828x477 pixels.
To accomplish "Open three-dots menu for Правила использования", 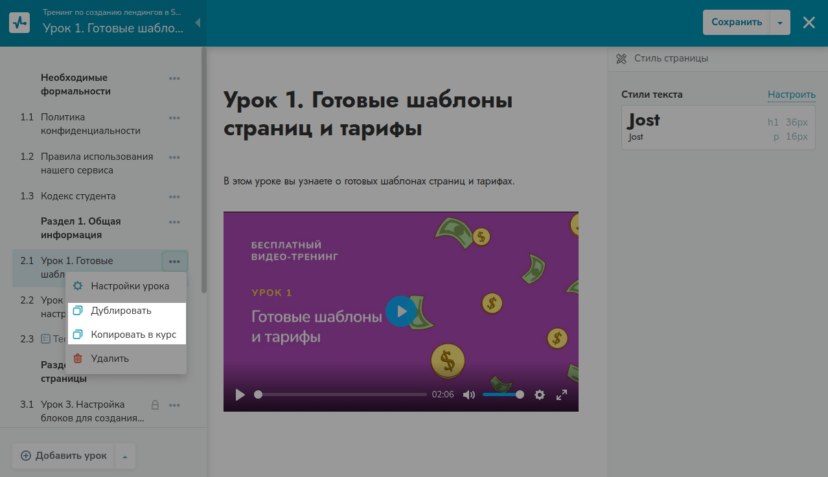I will coord(174,157).
